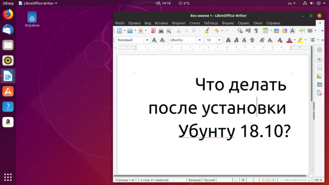Viewport: 329px width, 185px height.
Task: Switch to book view in status bar
Action: 273,180
